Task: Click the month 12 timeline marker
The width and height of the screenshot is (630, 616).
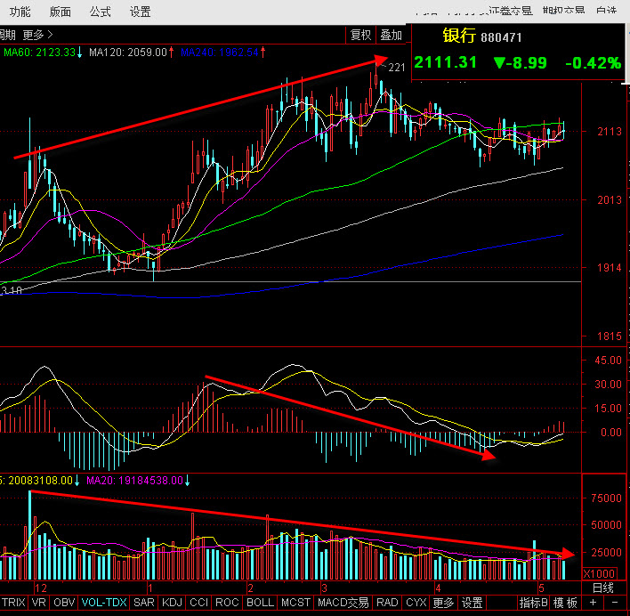Action: [x=41, y=588]
